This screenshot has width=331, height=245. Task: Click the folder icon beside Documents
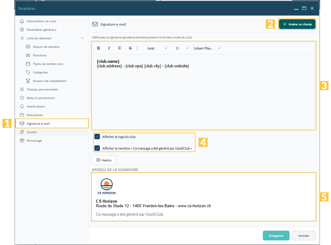tap(22, 115)
